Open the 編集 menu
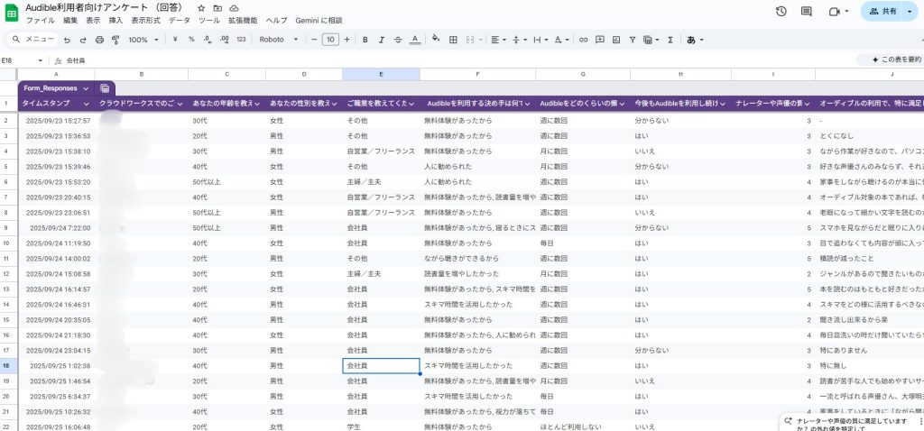 pyautogui.click(x=70, y=20)
